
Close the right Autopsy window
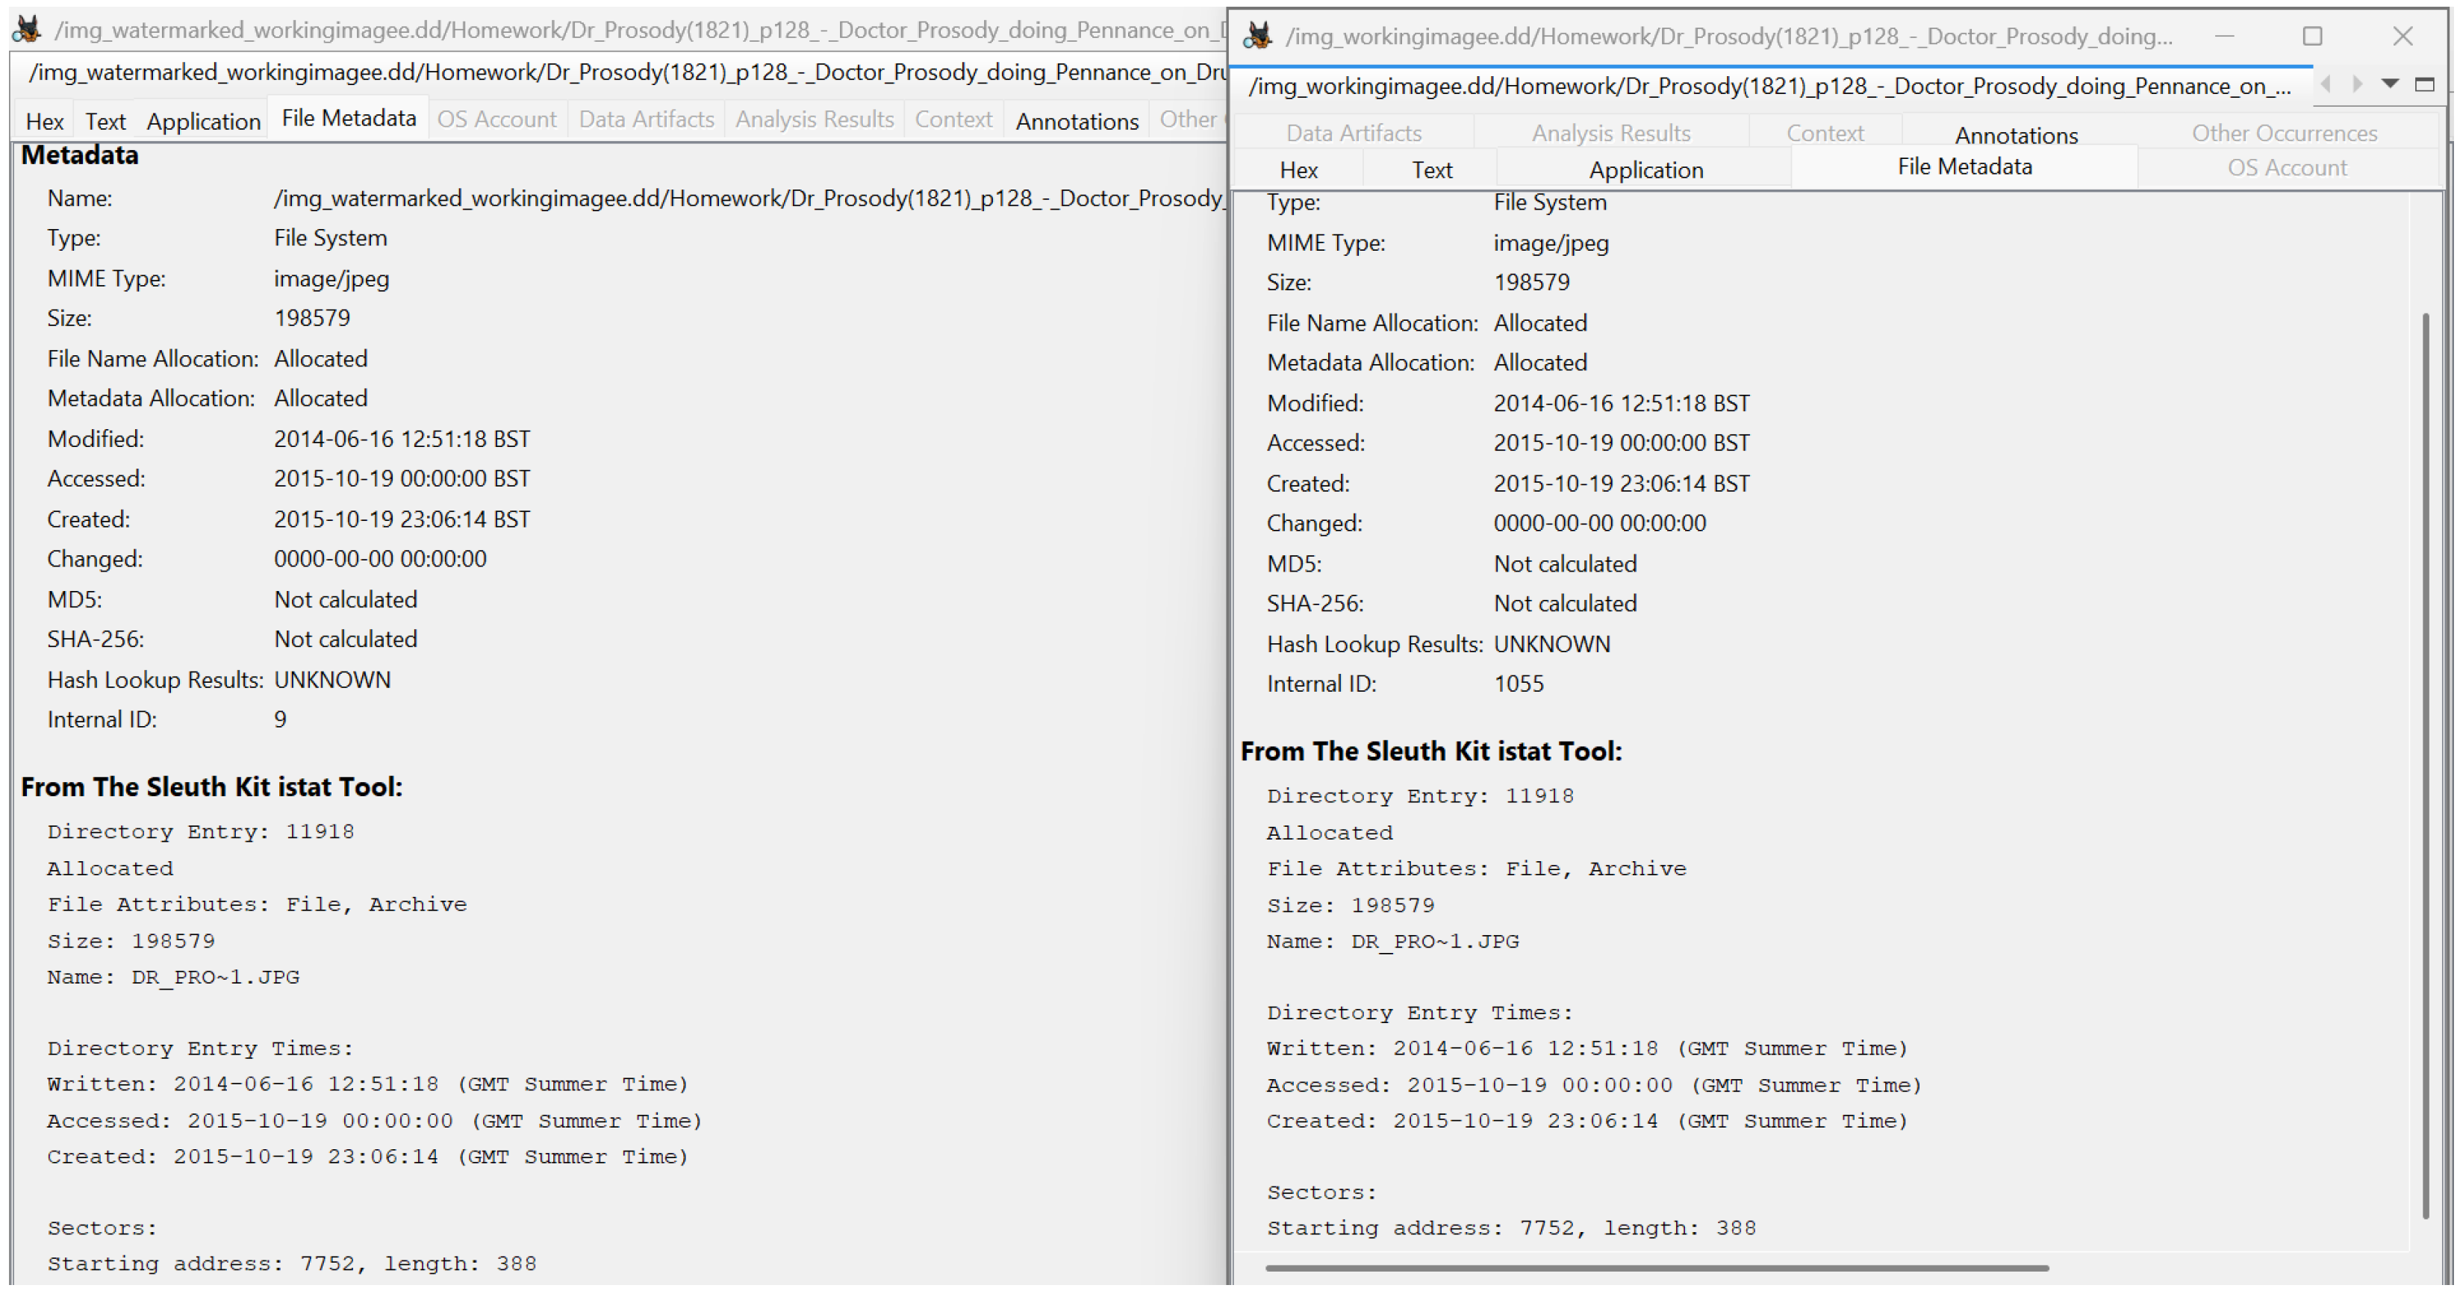[x=2403, y=37]
